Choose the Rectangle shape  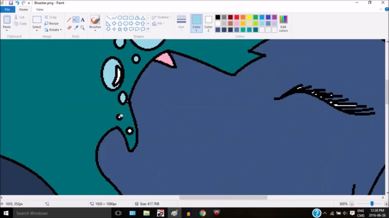[126, 18]
